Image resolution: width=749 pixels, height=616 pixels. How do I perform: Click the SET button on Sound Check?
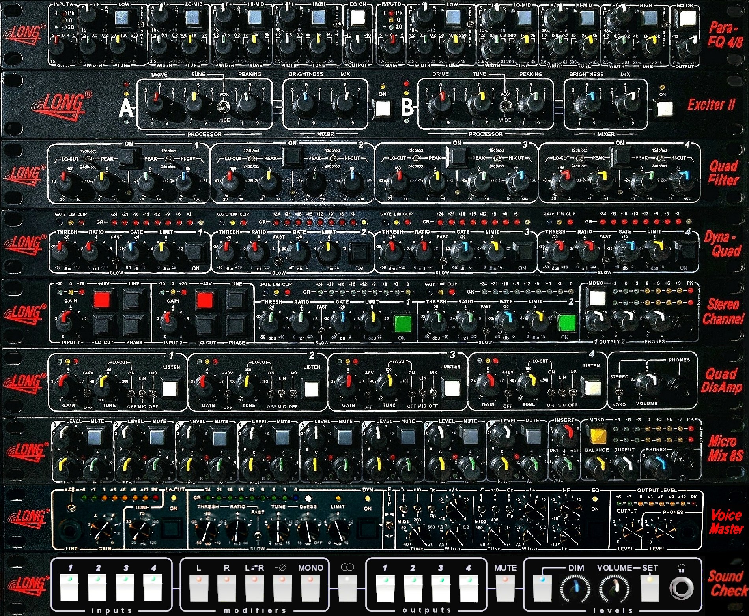point(650,587)
